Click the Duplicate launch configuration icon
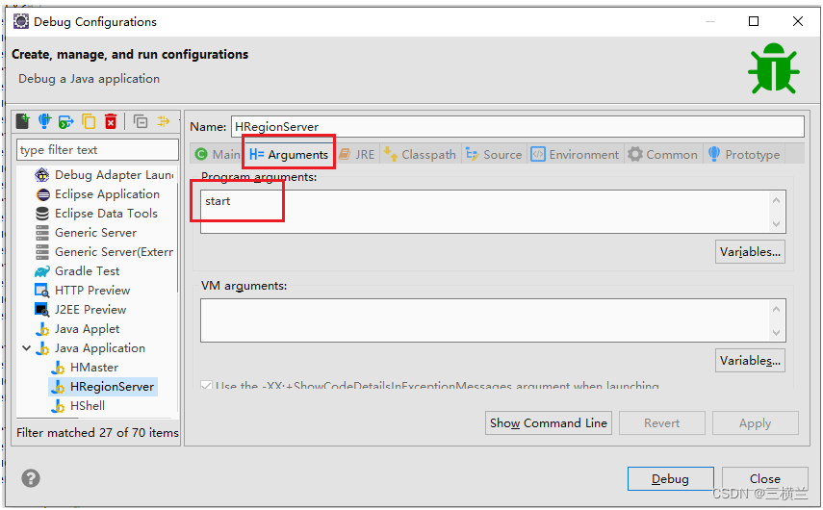This screenshot has width=823, height=510. (x=89, y=121)
